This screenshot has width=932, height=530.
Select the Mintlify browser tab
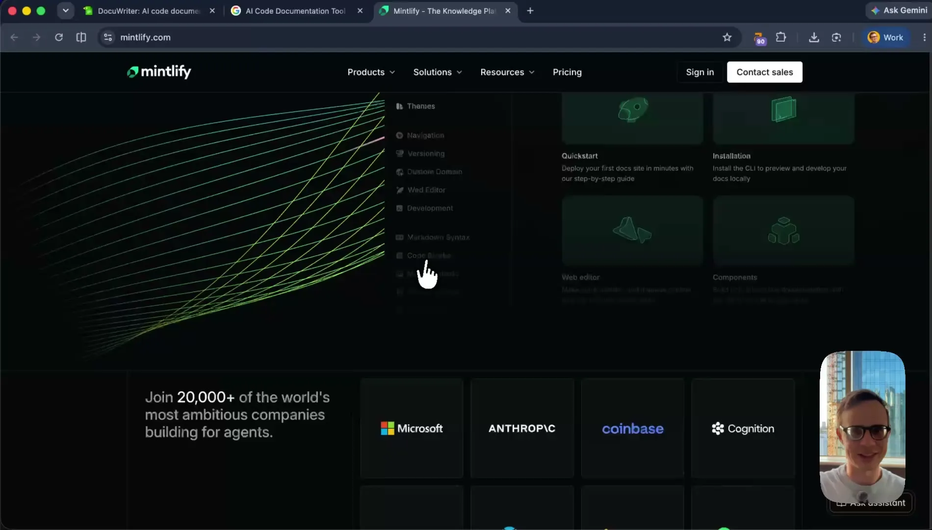[x=445, y=11]
